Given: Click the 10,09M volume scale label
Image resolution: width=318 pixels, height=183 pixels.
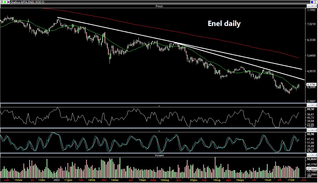Looking at the screenshot, I should pos(312,174).
